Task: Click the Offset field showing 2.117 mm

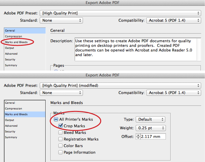Action: pyautogui.click(x=153, y=136)
